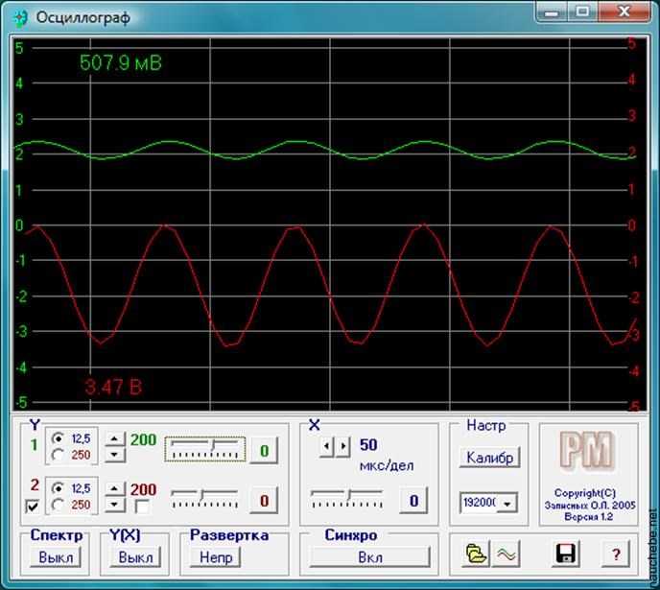Reset channel 2 offset with the red 0 button
This screenshot has width=660, height=590.
pos(264,501)
